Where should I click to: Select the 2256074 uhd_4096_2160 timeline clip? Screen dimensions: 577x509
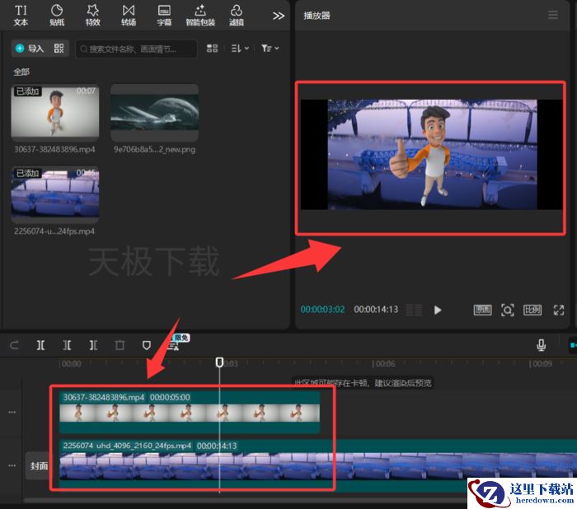[318, 465]
